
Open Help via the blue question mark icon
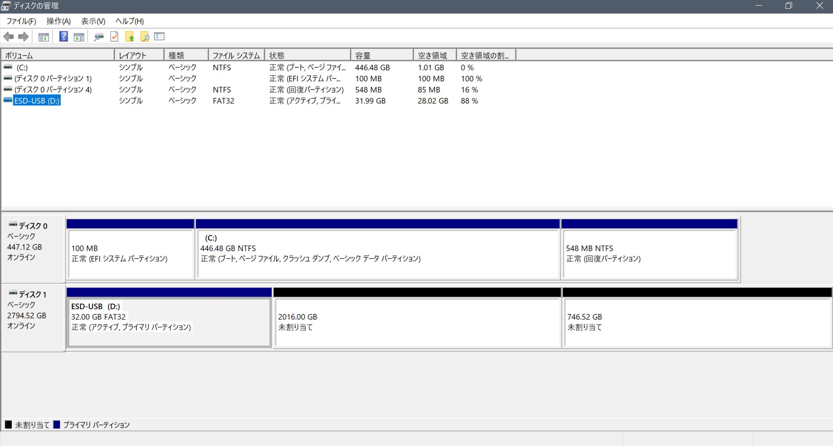tap(64, 37)
